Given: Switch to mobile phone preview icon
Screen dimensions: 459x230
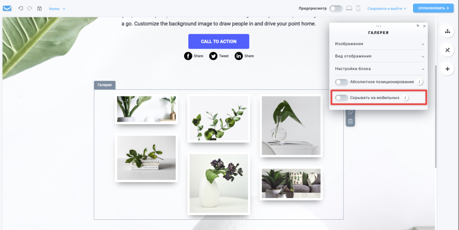Looking at the screenshot, I should 358,9.
